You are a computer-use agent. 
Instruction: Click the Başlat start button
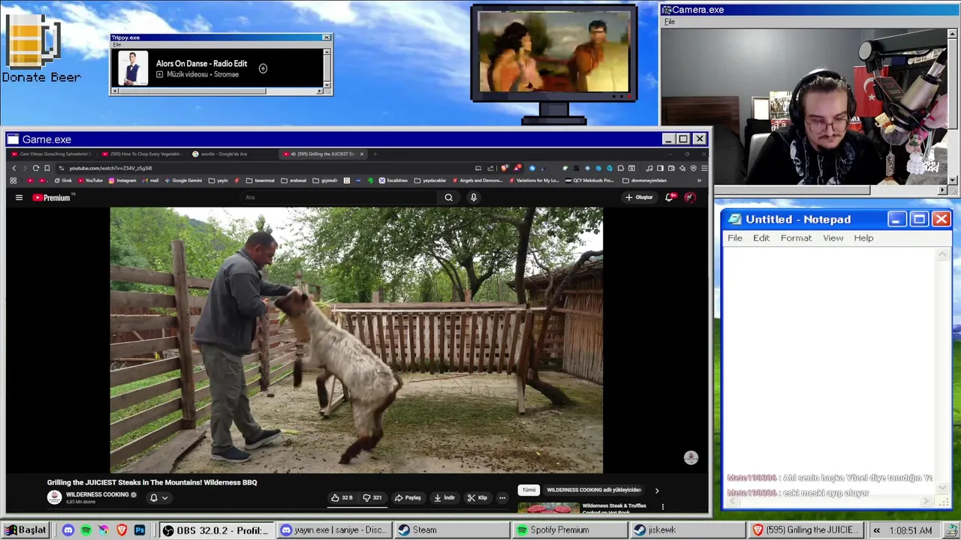(26, 530)
